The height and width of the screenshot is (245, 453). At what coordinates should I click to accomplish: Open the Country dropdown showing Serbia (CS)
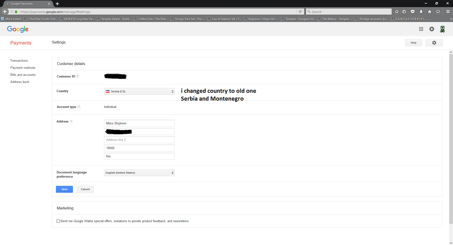tap(139, 92)
